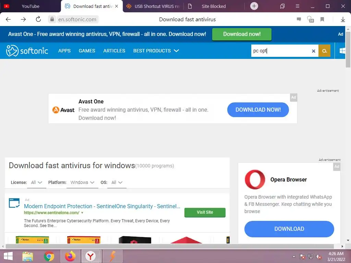Click the first yellow Norton product thumbnail
Screen dimensions: 351x263
33,240
